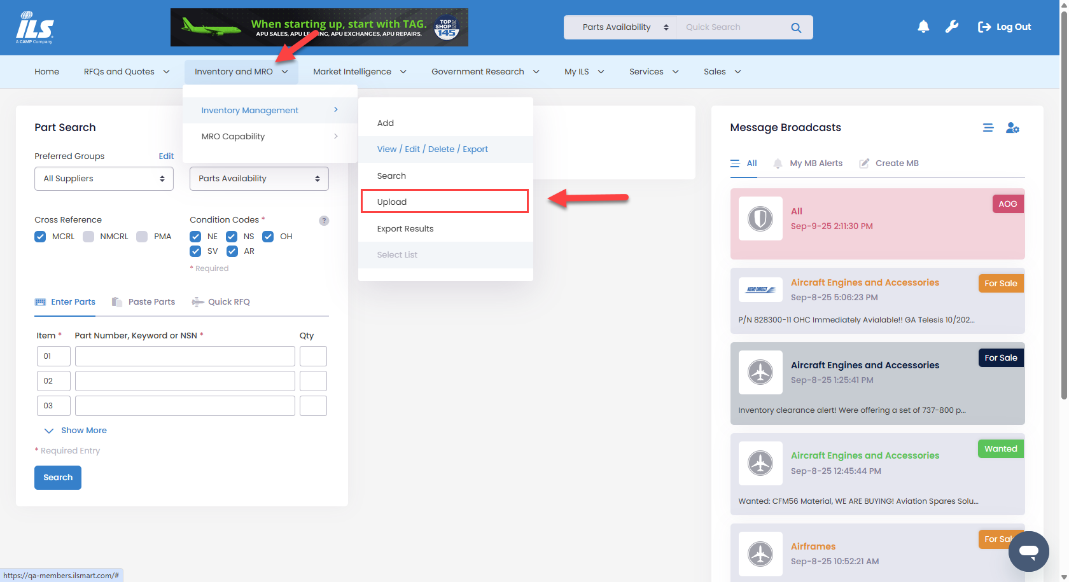Click the Quick Search magnifier icon

pyautogui.click(x=795, y=27)
